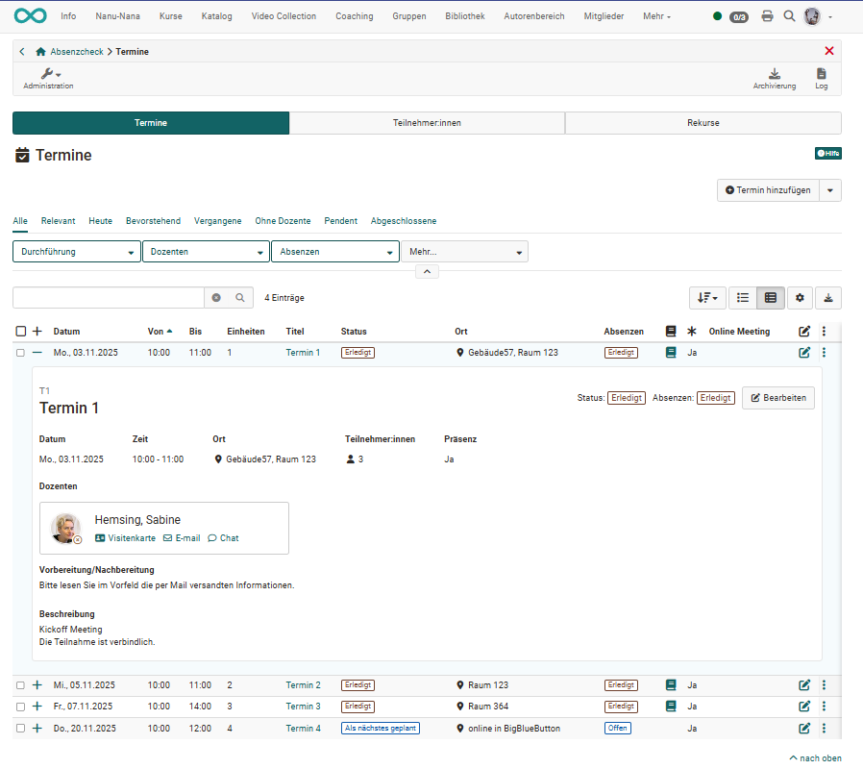Click the Archivierung download icon
Image resolution: width=863 pixels, height=769 pixels.
pyautogui.click(x=774, y=74)
